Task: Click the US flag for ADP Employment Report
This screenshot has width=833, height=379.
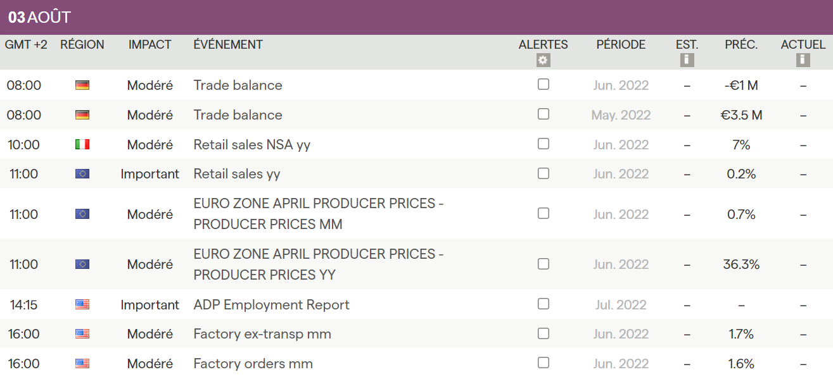Action: point(82,304)
